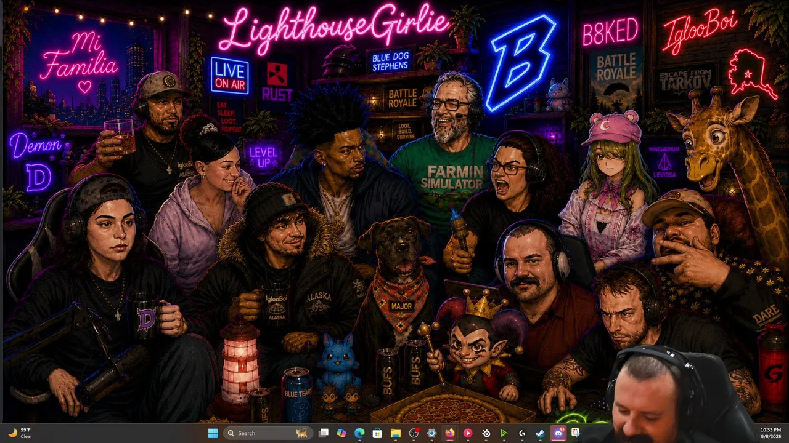Open SteelSeries GG from the taskbar
This screenshot has height=443, width=789.
486,433
